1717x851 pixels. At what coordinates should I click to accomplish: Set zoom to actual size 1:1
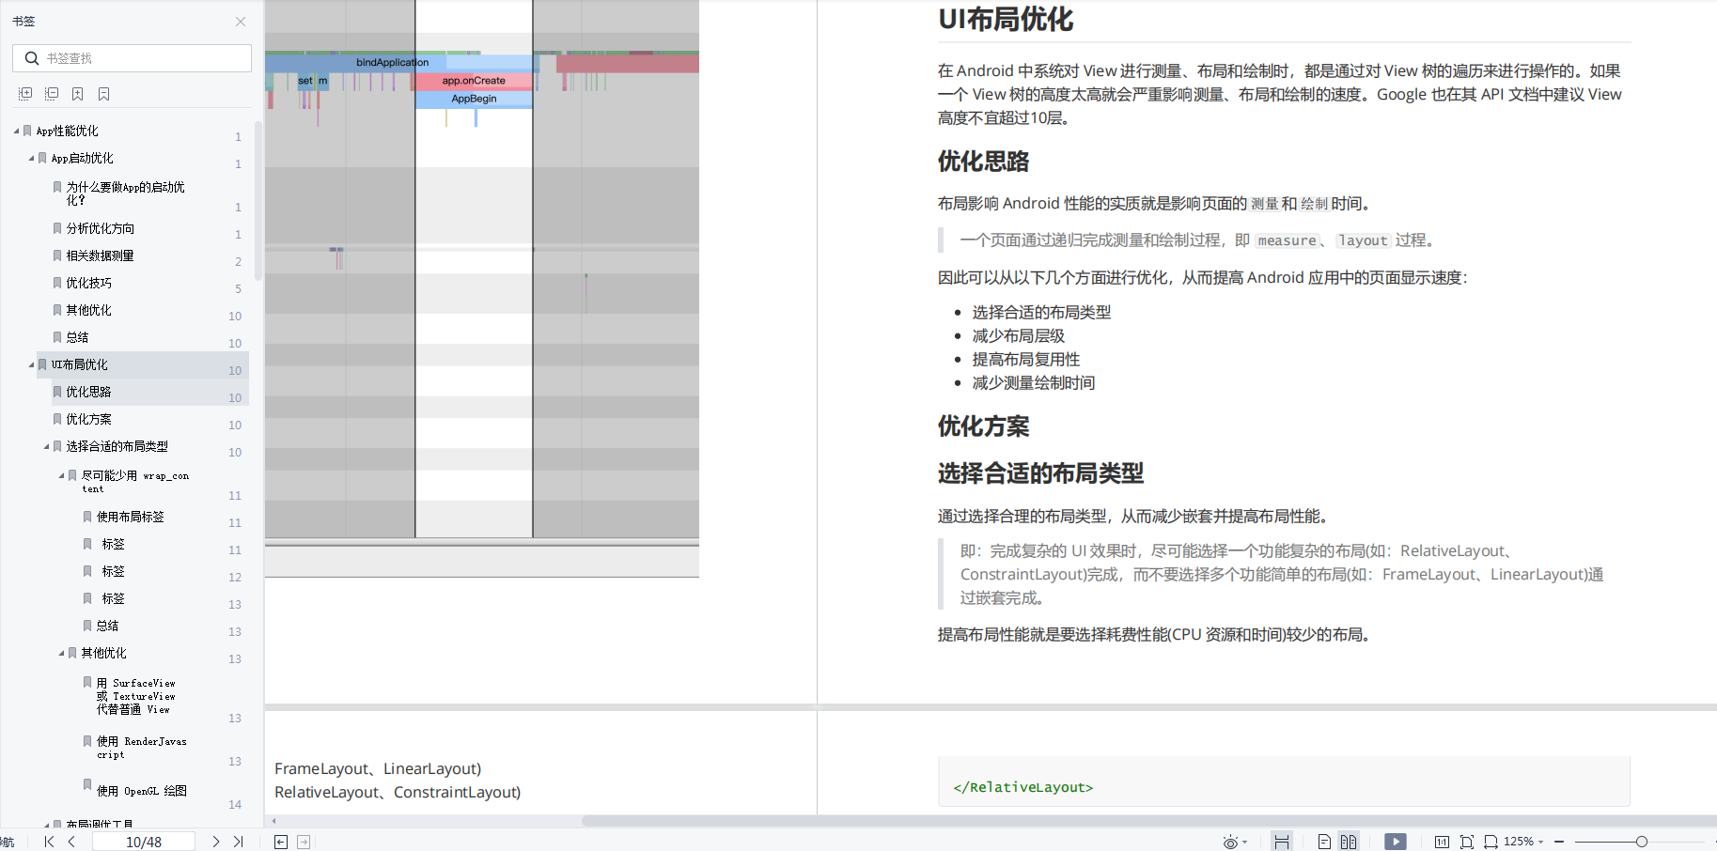1442,842
